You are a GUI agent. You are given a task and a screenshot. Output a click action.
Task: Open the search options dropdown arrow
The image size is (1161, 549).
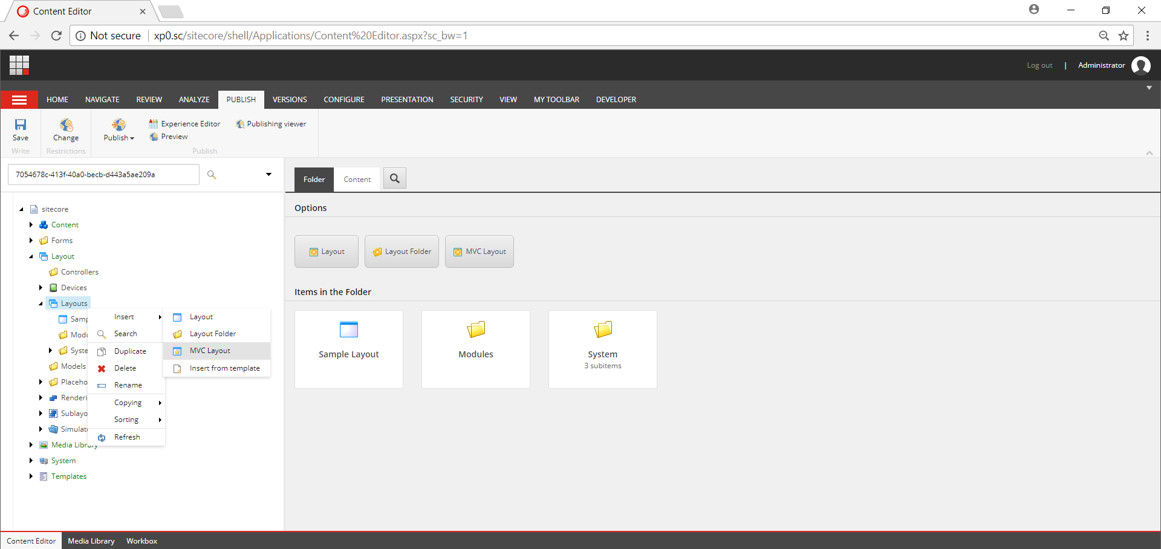[268, 175]
